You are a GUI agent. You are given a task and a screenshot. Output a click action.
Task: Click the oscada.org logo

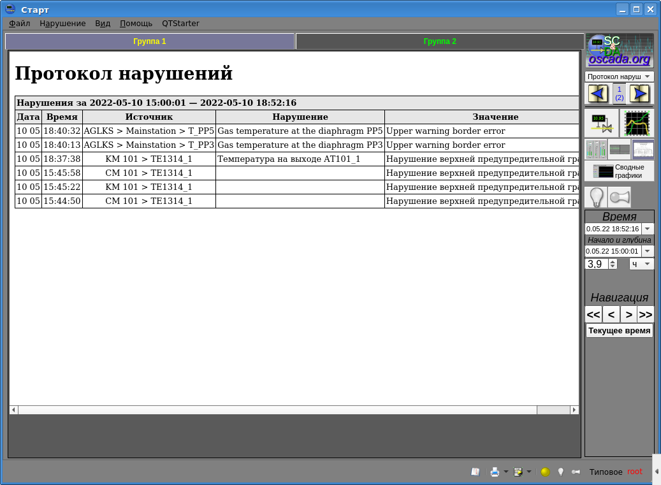620,51
